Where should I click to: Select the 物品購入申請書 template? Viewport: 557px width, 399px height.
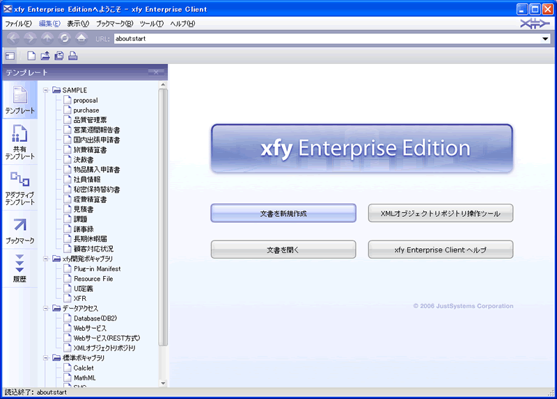coord(97,170)
